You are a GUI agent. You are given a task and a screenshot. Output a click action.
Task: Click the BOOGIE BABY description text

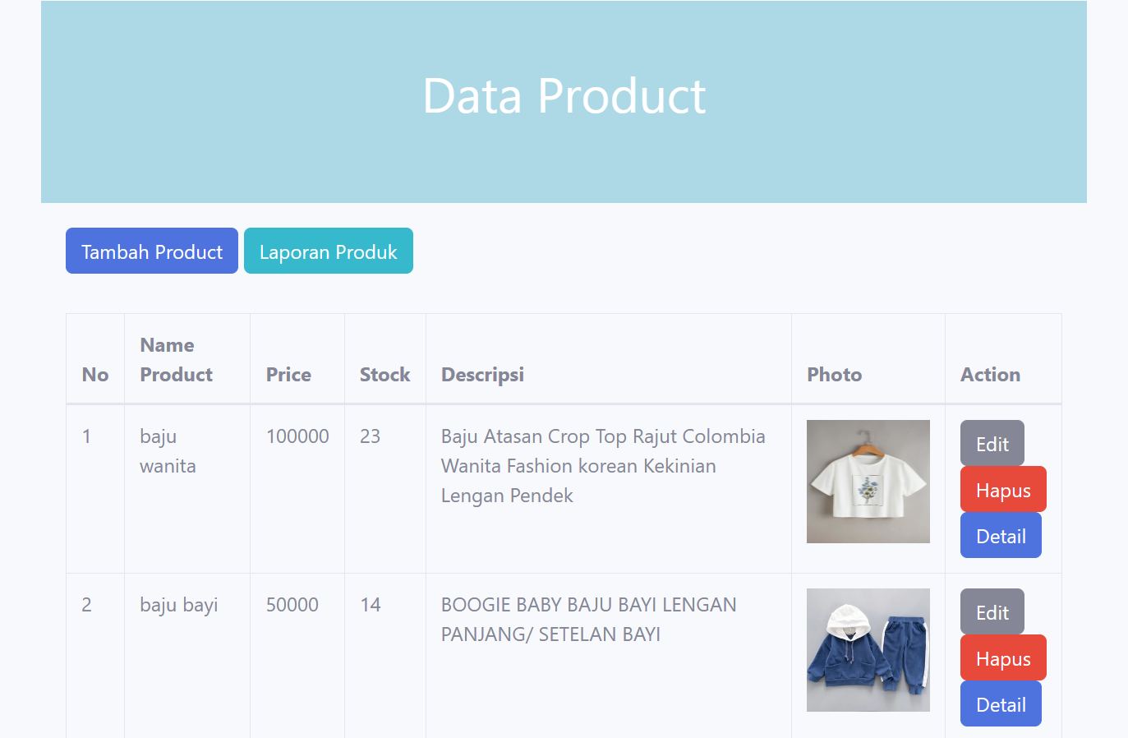pyautogui.click(x=588, y=620)
